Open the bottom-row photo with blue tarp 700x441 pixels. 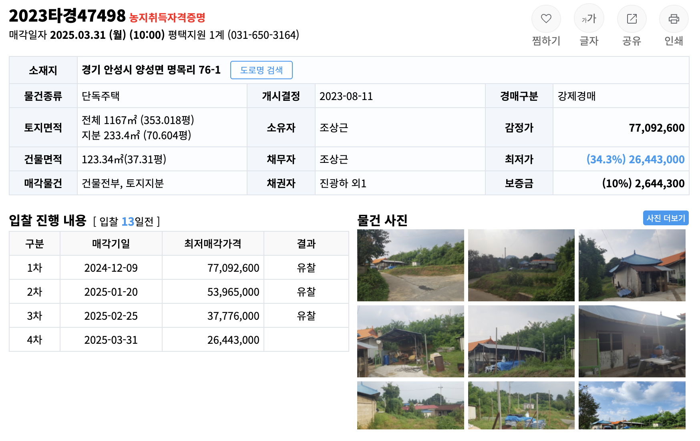click(521, 405)
